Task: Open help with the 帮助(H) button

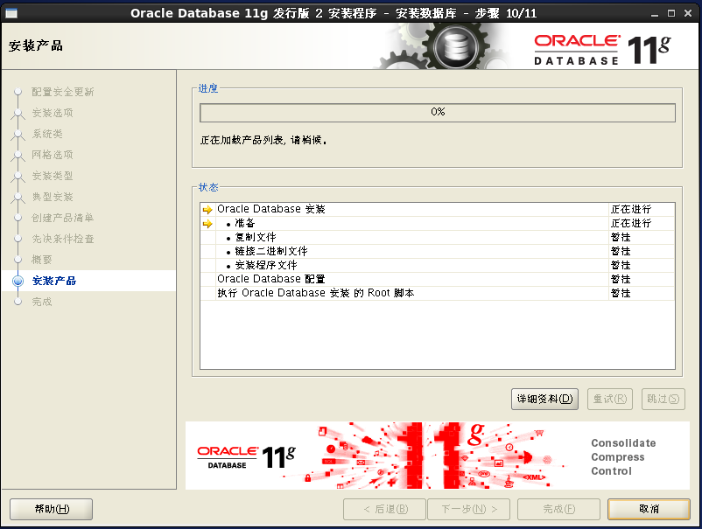Action: click(51, 509)
